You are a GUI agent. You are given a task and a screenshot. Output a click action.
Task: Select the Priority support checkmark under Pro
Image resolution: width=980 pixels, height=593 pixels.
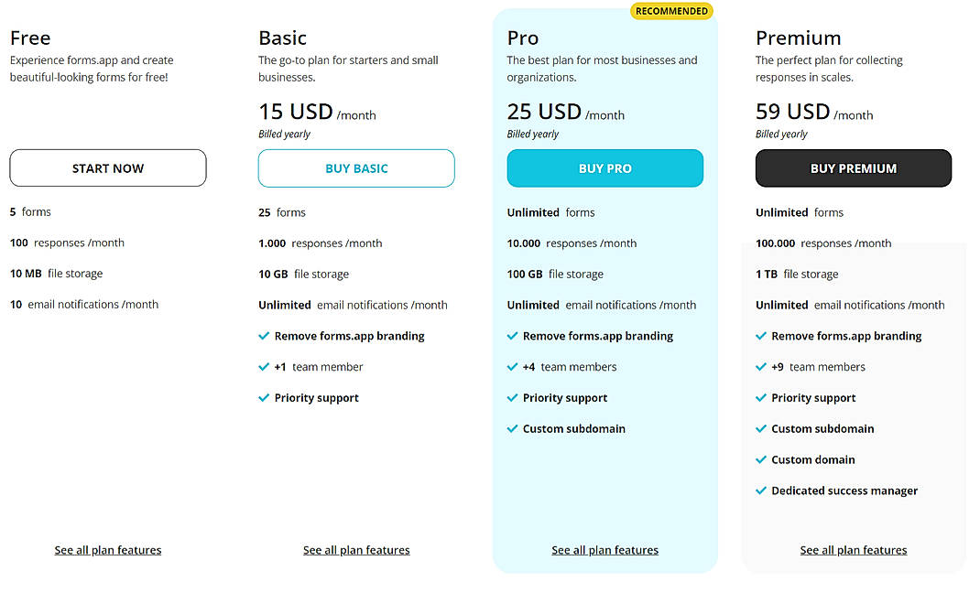[512, 398]
